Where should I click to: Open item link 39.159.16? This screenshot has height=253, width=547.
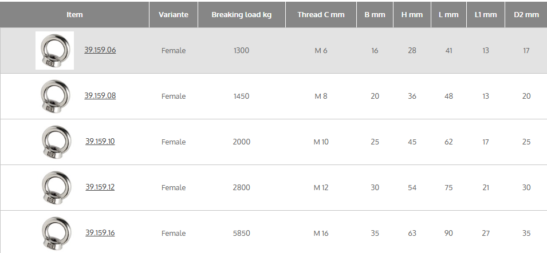[100, 232]
